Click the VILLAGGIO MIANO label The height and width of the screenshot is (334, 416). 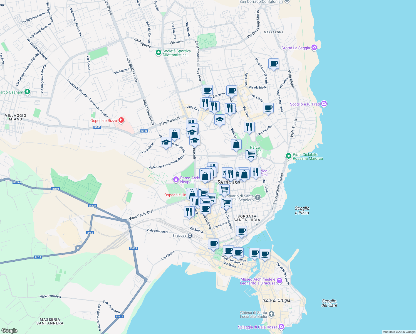(x=16, y=117)
